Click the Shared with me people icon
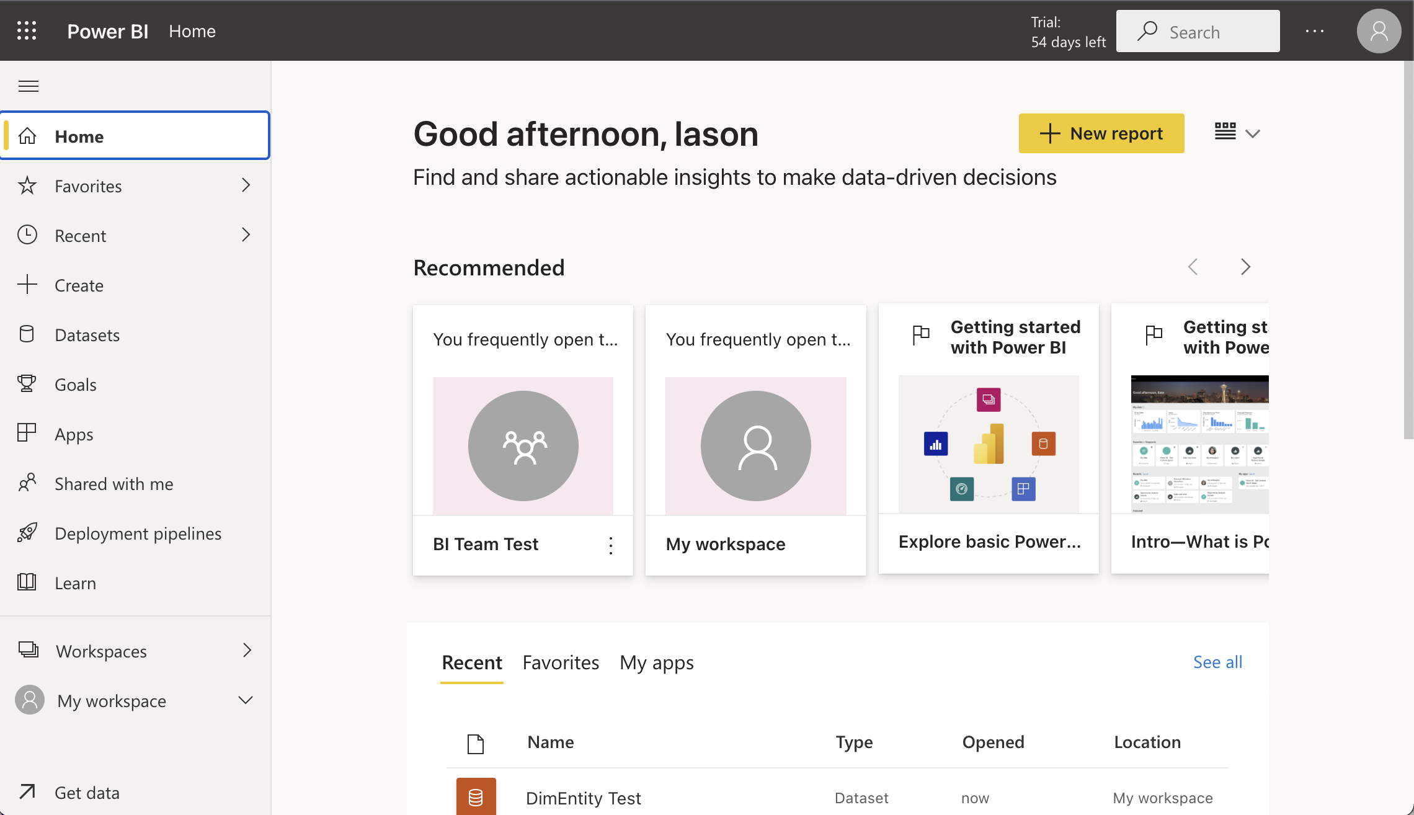 pyautogui.click(x=27, y=483)
